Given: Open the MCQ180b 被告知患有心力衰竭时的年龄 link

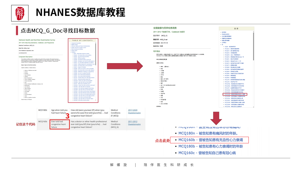Looking at the screenshot, I should tap(211, 146).
